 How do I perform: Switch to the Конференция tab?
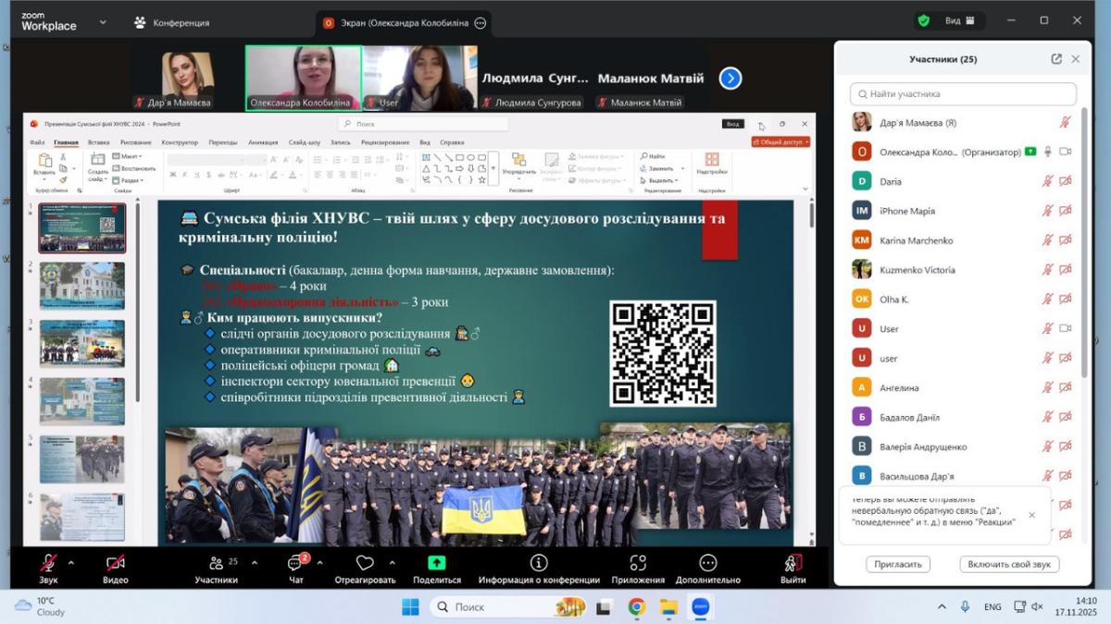[172, 22]
